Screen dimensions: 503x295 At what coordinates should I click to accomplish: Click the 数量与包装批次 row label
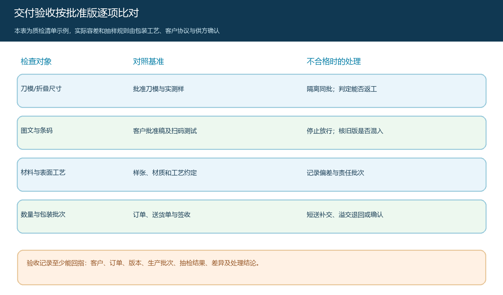point(43,214)
